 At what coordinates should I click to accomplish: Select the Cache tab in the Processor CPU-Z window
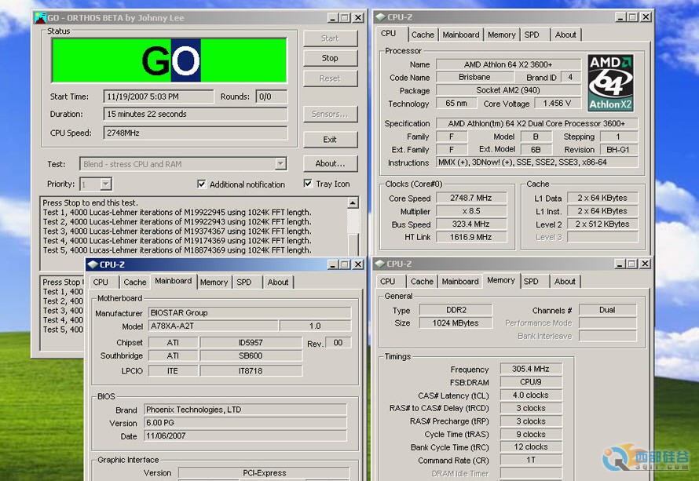click(423, 35)
